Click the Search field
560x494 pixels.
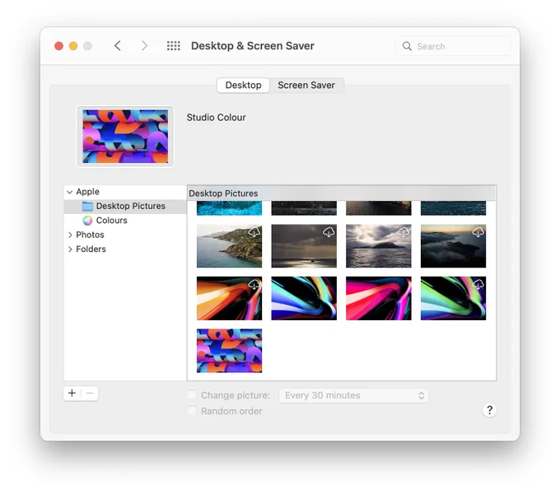(453, 46)
